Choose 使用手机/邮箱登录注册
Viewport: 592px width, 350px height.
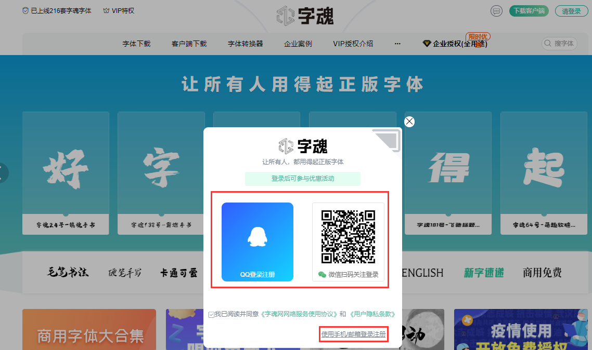click(353, 334)
